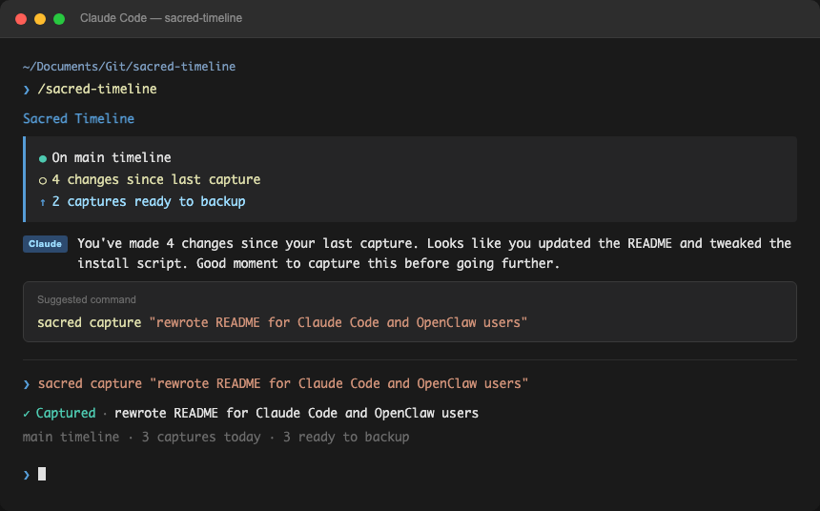
Task: Click the window title 'Claude Code — sacred-timeline'
Action: (x=160, y=18)
